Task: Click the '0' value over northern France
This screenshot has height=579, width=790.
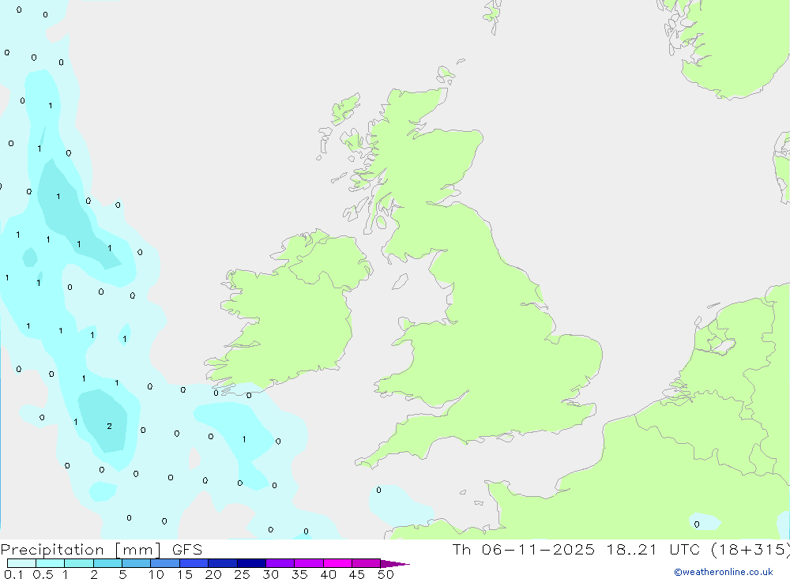Action: click(x=697, y=524)
